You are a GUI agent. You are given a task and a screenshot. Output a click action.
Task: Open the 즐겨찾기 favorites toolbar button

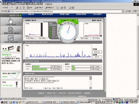(38, 8)
